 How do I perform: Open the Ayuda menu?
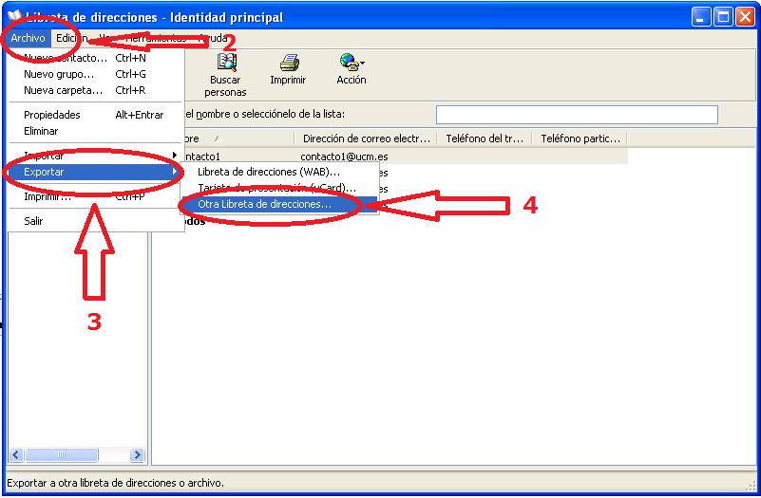pyautogui.click(x=212, y=38)
